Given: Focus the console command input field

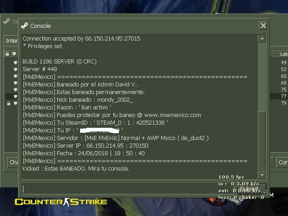Looking at the screenshot, I should 129,189.
